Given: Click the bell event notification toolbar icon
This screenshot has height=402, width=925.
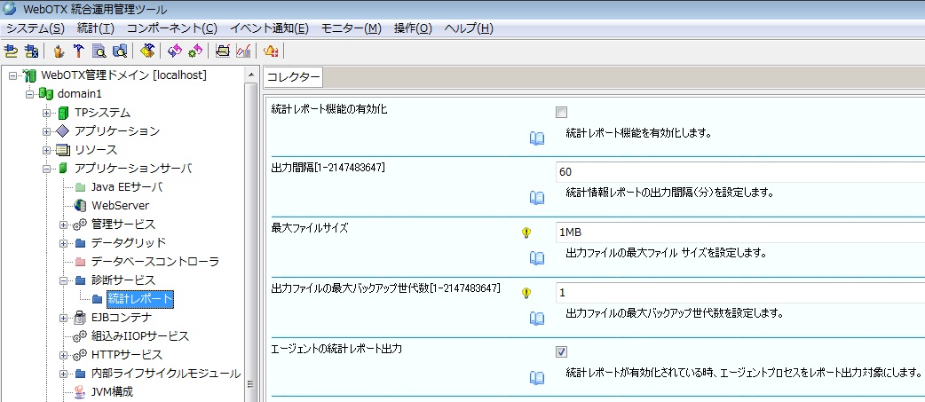Looking at the screenshot, I should tap(271, 51).
